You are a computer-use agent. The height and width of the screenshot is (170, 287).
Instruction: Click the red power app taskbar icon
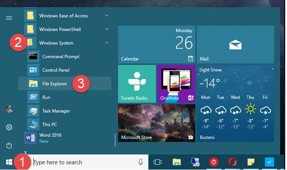pos(214,162)
